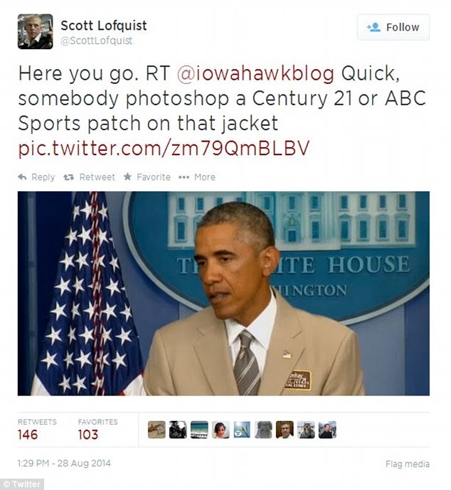
Task: Open the More ellipsis menu
Action: pos(184,177)
